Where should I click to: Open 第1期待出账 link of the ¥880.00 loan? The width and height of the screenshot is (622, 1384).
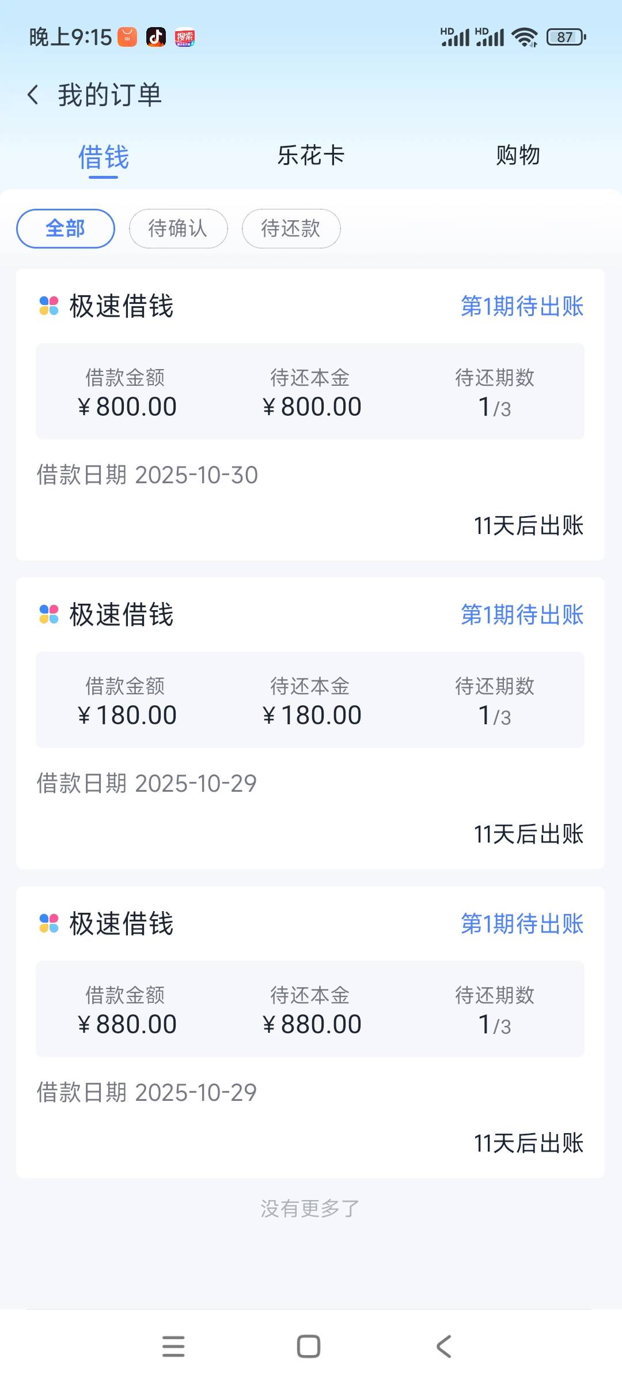pos(522,924)
